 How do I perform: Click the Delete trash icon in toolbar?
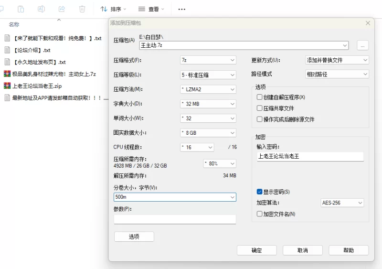pos(82,9)
